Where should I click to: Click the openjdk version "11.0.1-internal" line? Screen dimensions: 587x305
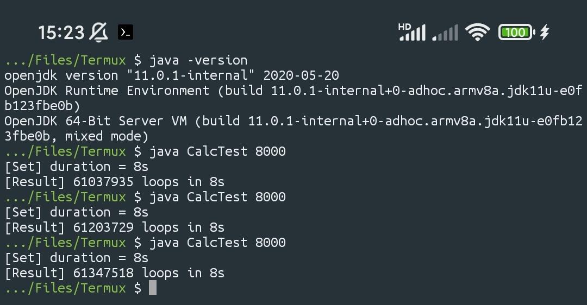[x=171, y=75]
